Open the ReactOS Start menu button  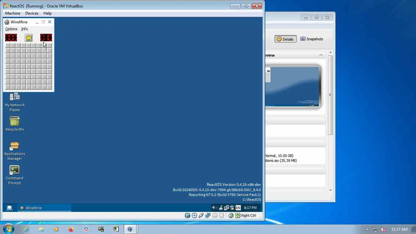[9, 208]
